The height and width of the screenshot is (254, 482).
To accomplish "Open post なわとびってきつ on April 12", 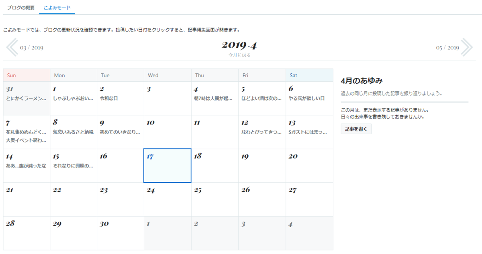I will [261, 132].
